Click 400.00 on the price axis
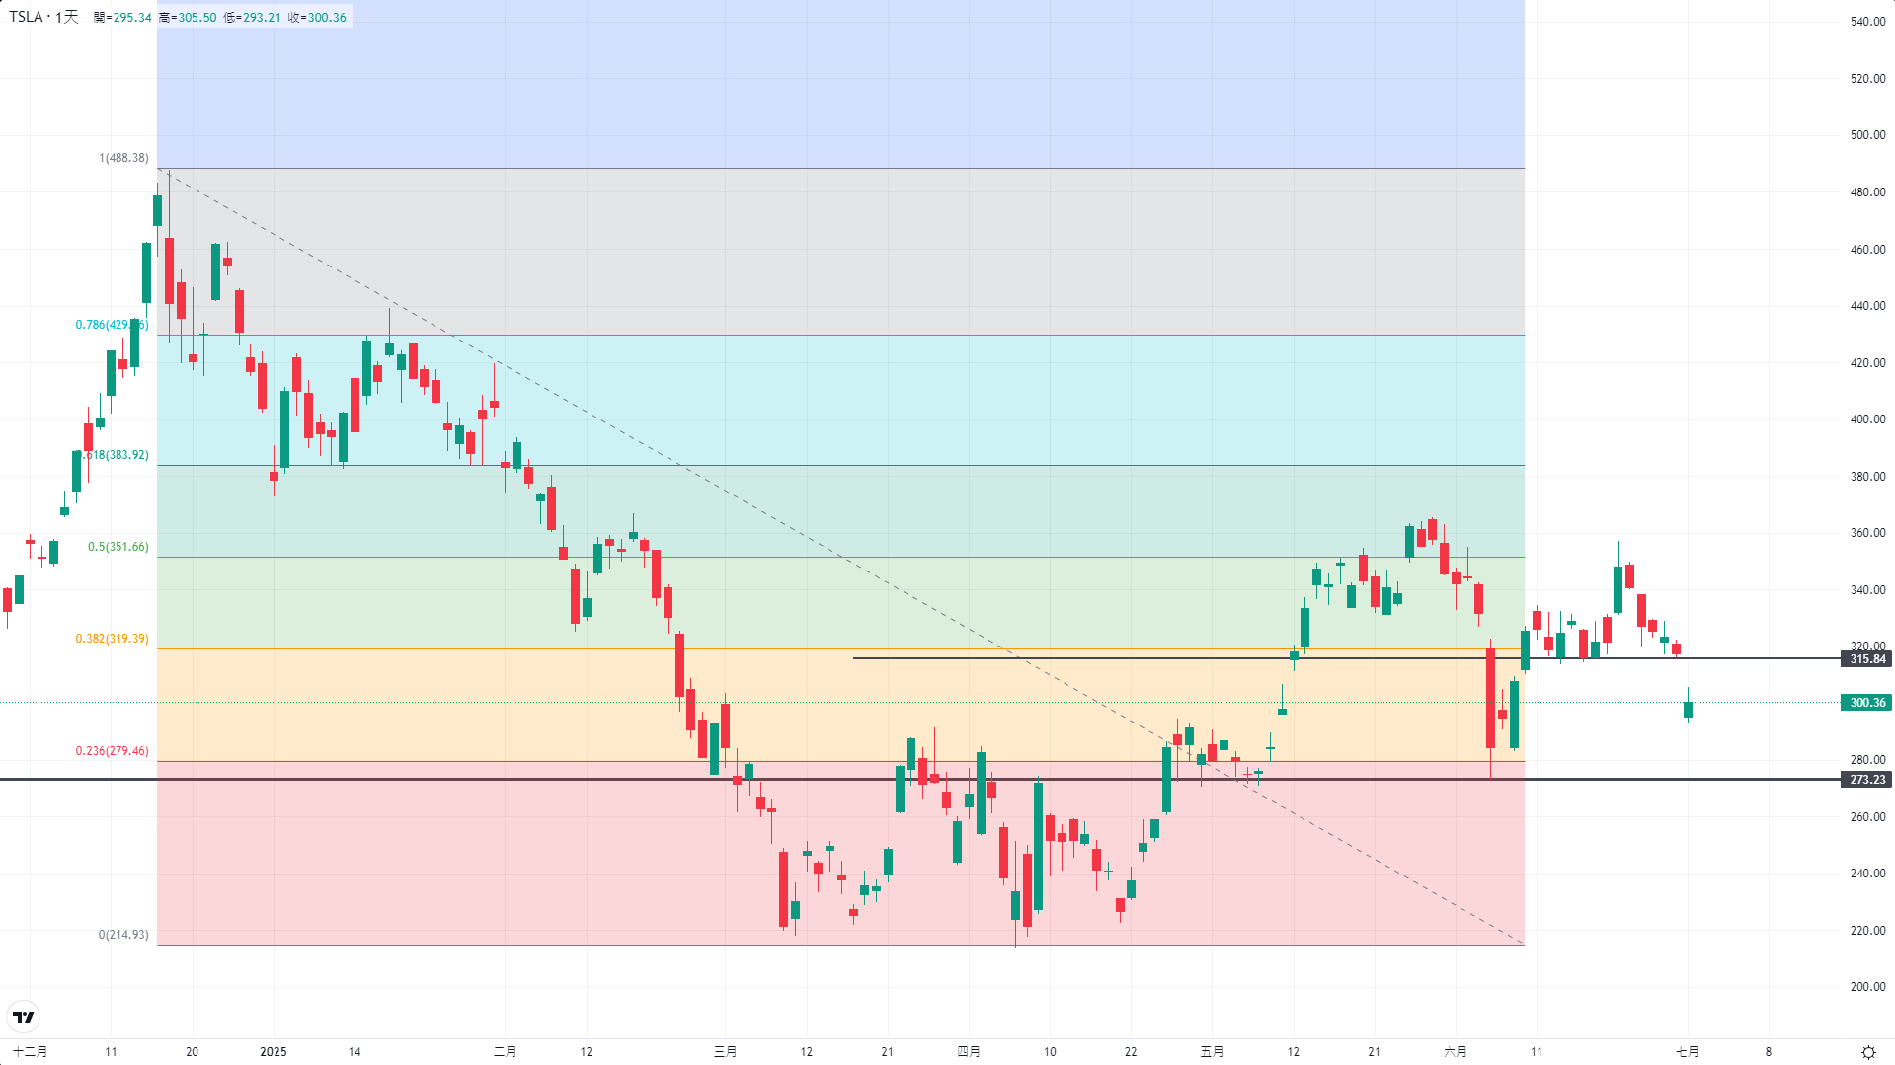 [x=1867, y=419]
